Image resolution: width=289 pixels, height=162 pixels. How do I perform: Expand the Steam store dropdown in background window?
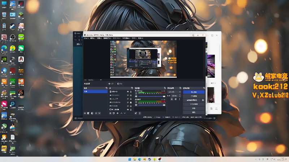[x=79, y=44]
